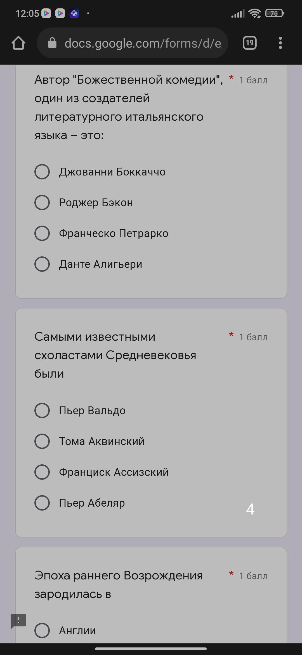Choose Тома Аквинский as answer
Screen dimensions: 302x655
(x=42, y=441)
